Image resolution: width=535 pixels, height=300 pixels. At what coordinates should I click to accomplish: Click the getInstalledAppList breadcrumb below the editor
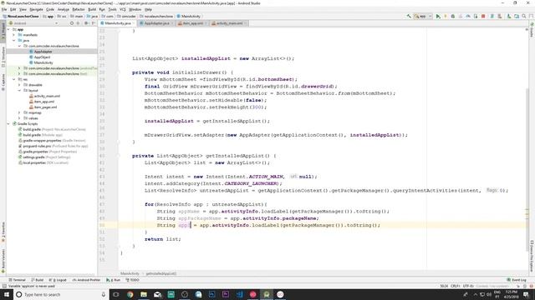(x=161, y=273)
